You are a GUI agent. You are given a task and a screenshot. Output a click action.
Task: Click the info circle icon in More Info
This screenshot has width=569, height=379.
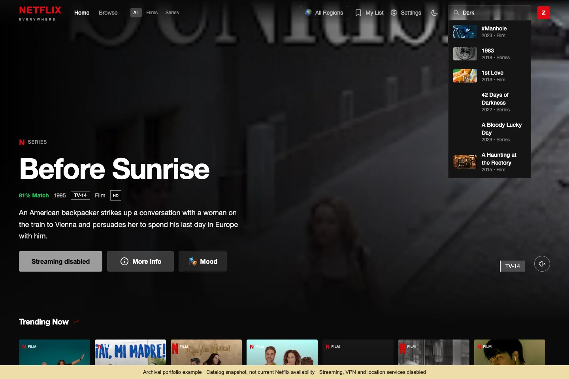point(124,261)
